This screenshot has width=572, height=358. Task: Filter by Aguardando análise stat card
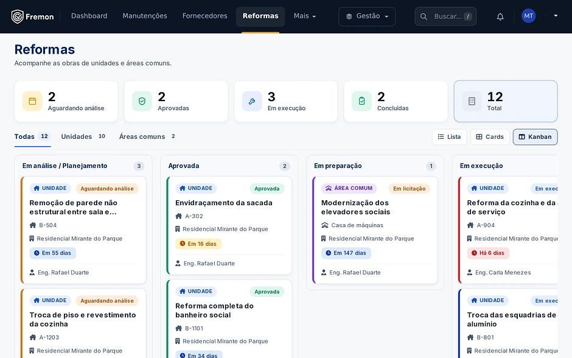click(66, 101)
